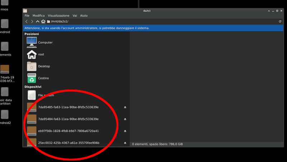Open the Visualizzazione menu
This screenshot has width=287, height=162.
[x=58, y=16]
